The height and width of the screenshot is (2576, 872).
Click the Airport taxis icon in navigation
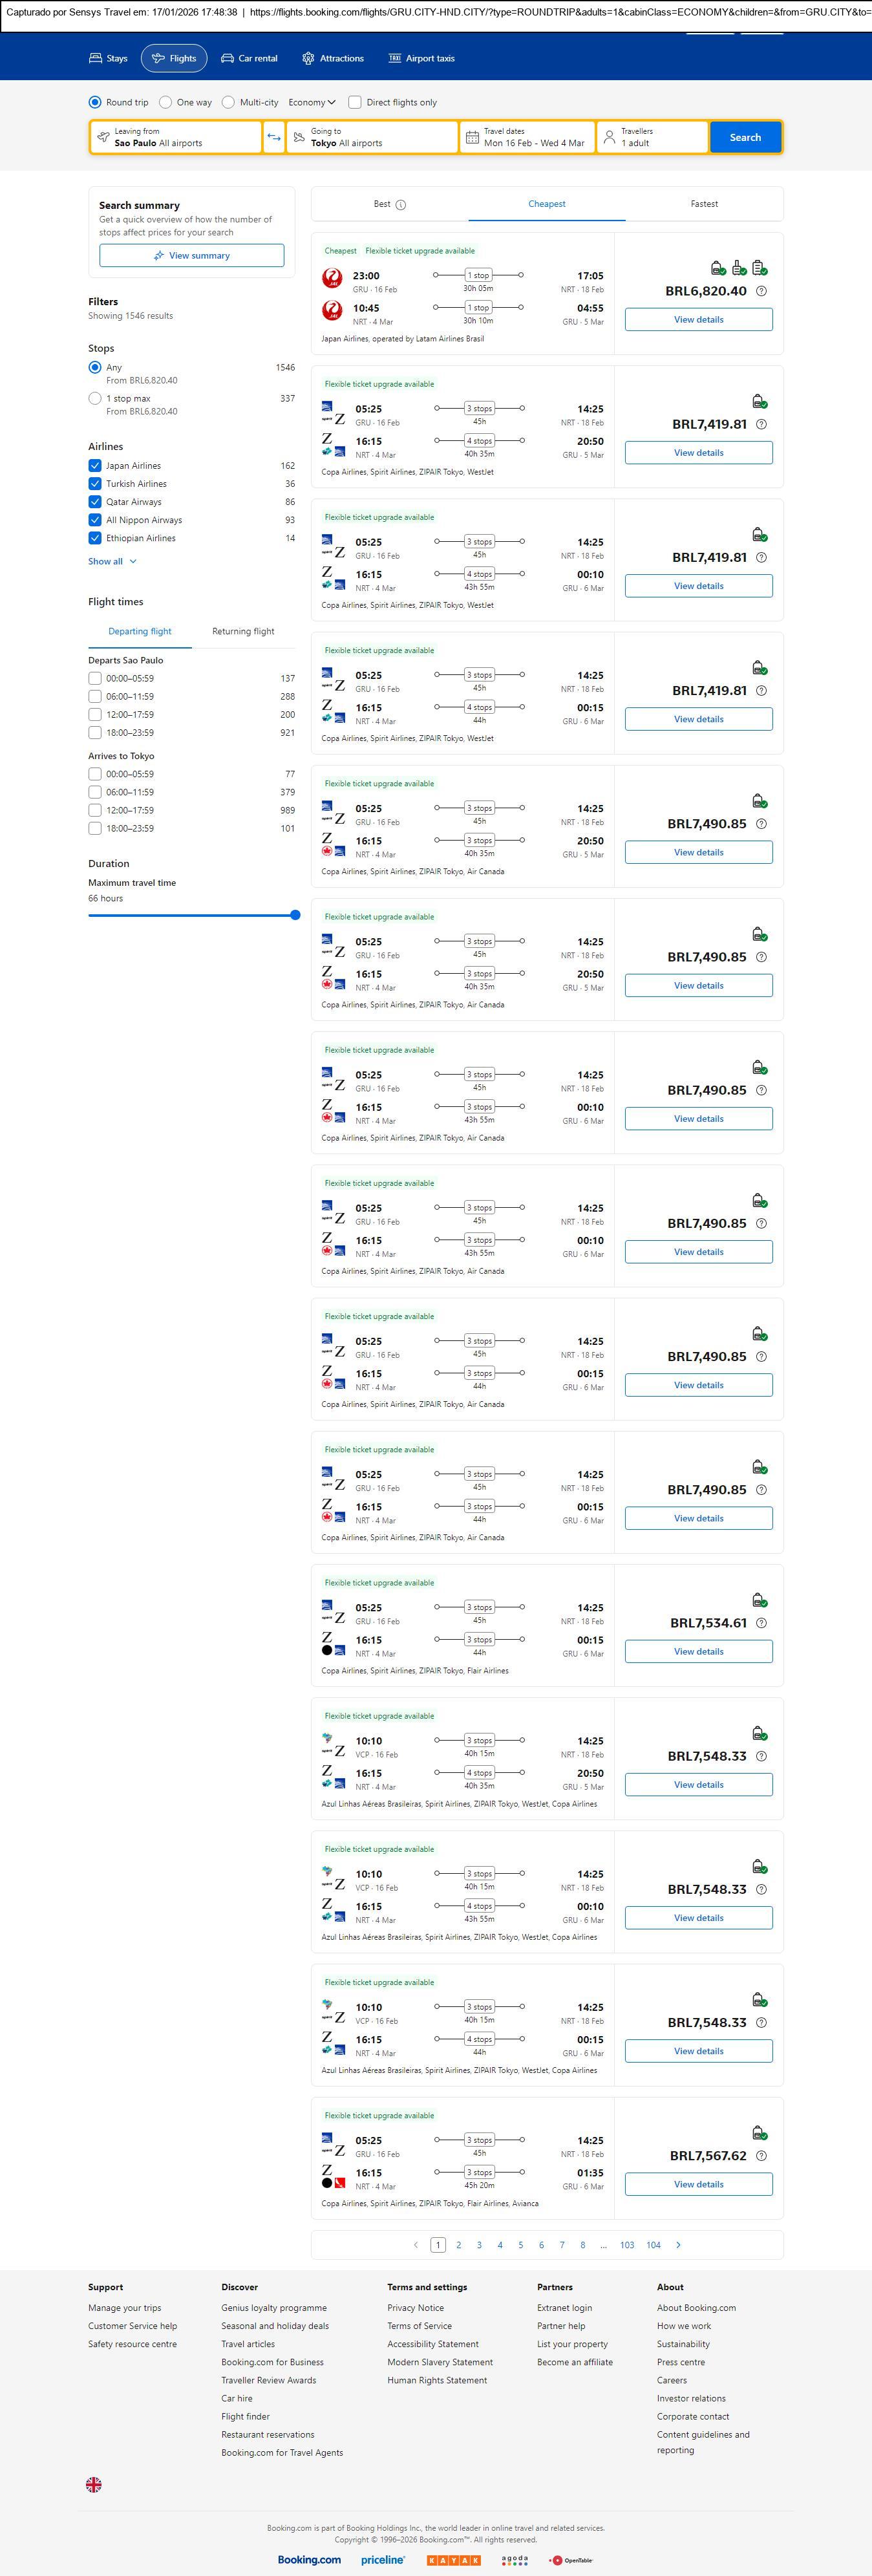click(395, 59)
